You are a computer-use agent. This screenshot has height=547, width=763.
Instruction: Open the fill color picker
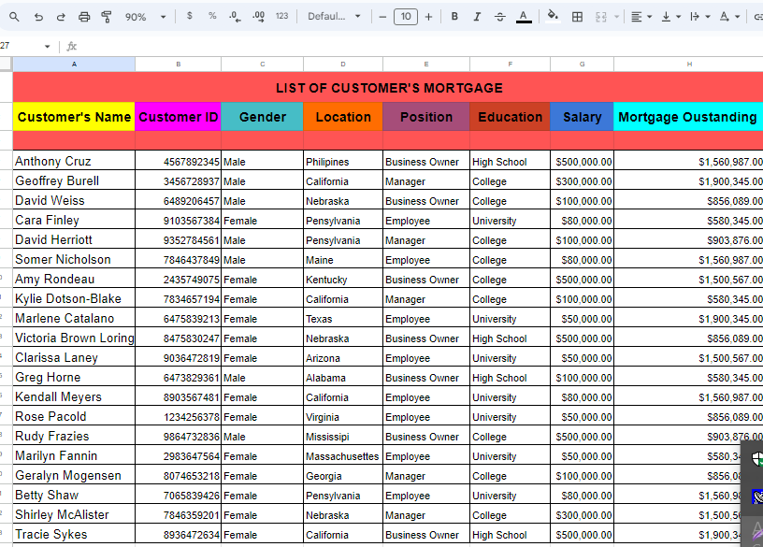(x=553, y=17)
